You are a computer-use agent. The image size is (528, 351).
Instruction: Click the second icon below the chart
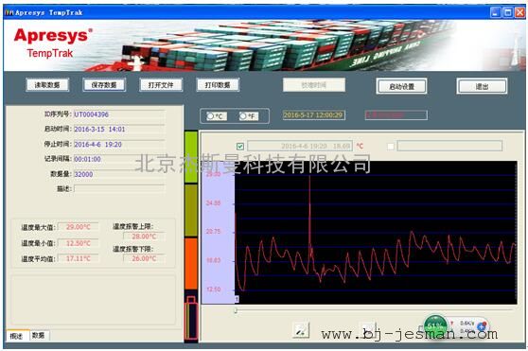point(368,330)
